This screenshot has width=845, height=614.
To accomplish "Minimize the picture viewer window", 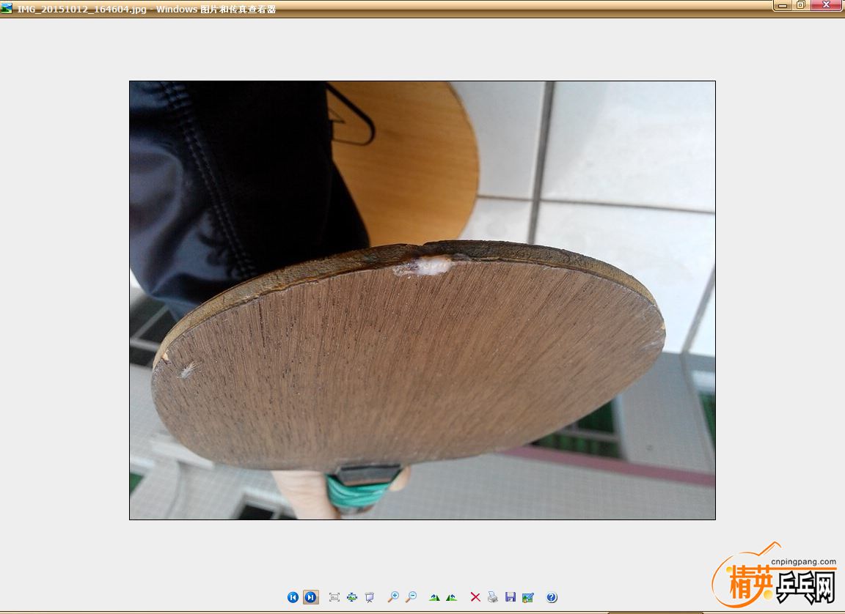I will pos(782,5).
